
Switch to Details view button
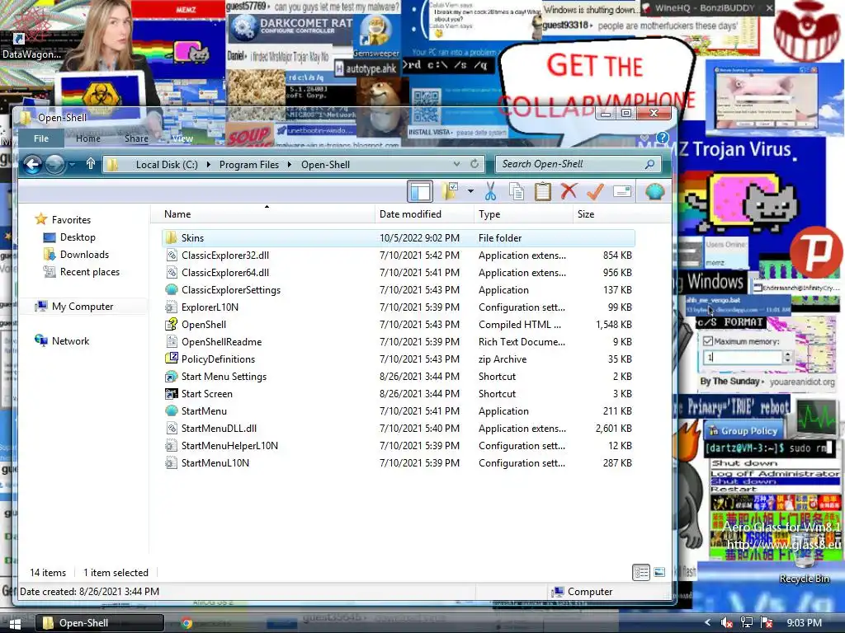click(x=640, y=572)
